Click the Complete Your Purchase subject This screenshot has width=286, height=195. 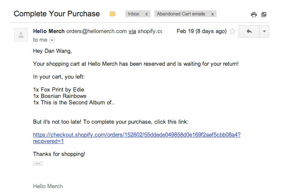pos(57,14)
